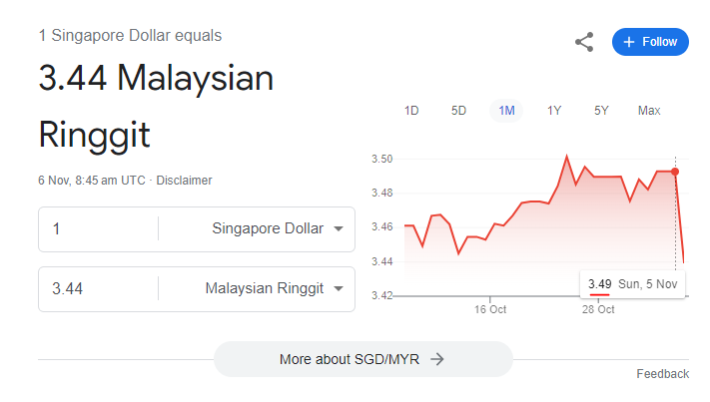
Task: Select the 5D chart range tab
Action: [x=458, y=111]
